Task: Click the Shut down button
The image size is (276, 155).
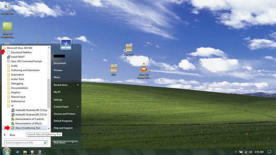Action: [x=60, y=143]
